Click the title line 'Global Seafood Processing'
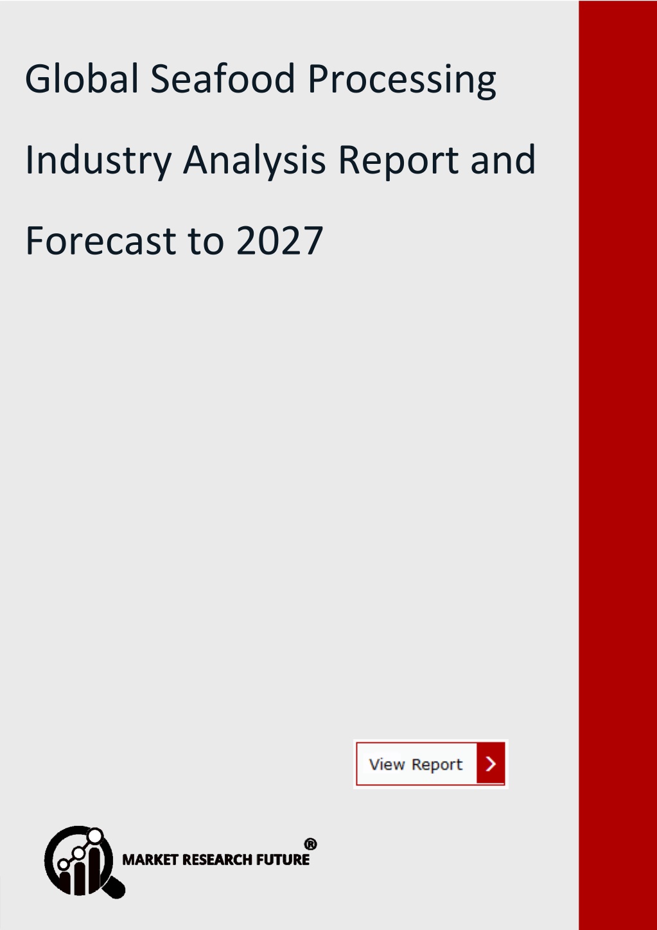Image resolution: width=657 pixels, height=930 pixels. coord(261,80)
